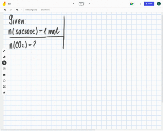
Task: Add a sticky note
Action: click(4, 69)
